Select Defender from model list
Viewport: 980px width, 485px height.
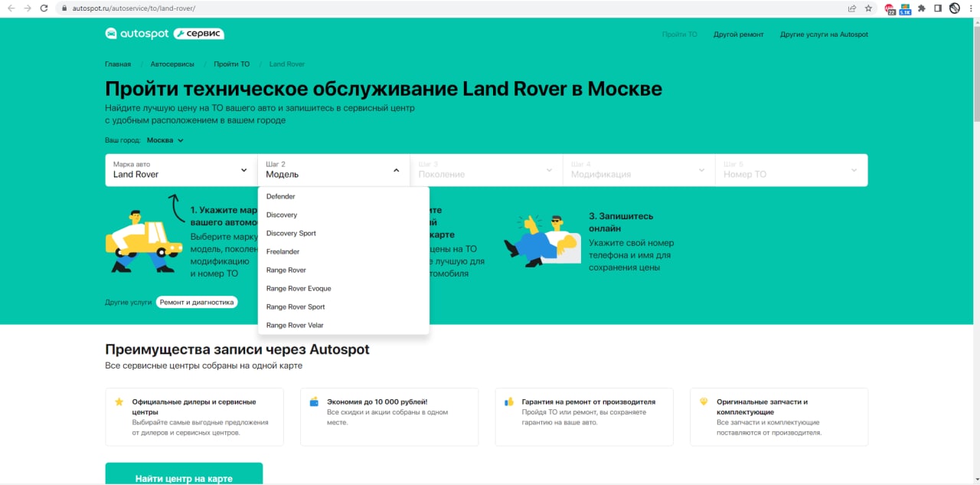(344, 196)
